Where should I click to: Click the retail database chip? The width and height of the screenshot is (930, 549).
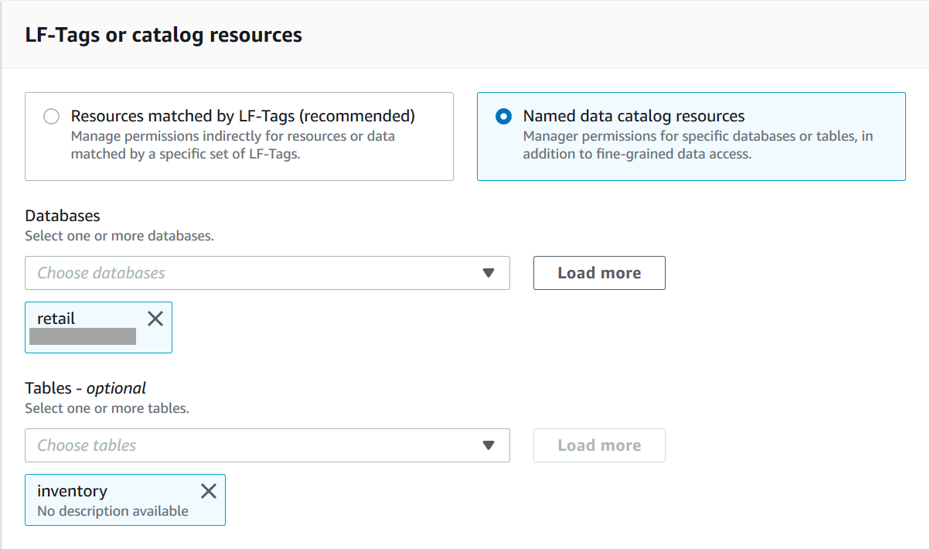[x=85, y=327]
